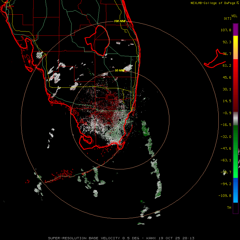The width and height of the screenshot is (240, 240).
Task: Click the 50 NMI range ring label
Action: click(x=120, y=70)
